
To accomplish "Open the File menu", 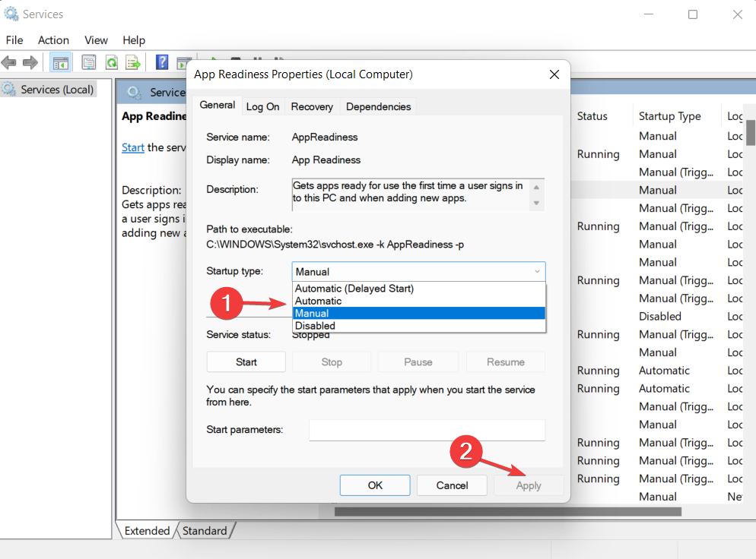I will click(14, 40).
